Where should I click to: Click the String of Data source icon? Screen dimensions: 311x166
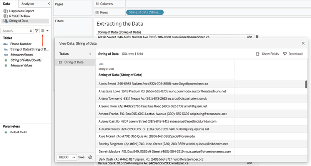point(5,21)
